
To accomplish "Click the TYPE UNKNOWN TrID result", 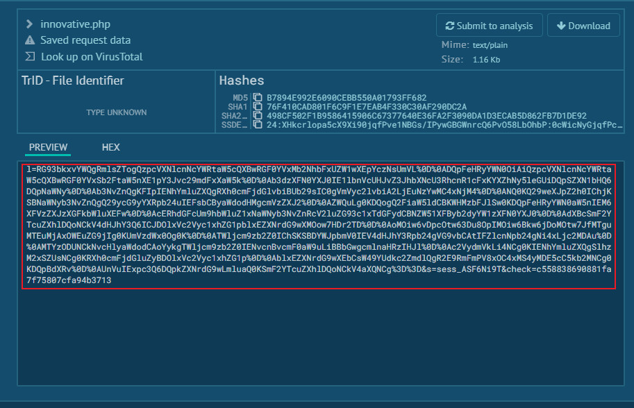I will [x=116, y=112].
